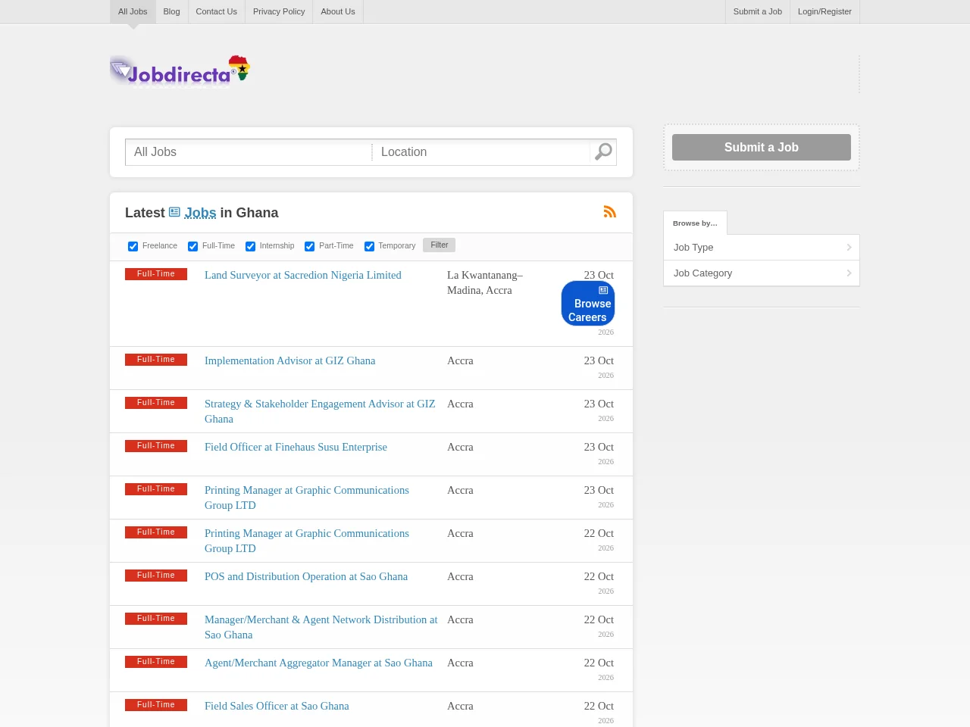
Task: Open the RSS feed icon
Action: 610,212
